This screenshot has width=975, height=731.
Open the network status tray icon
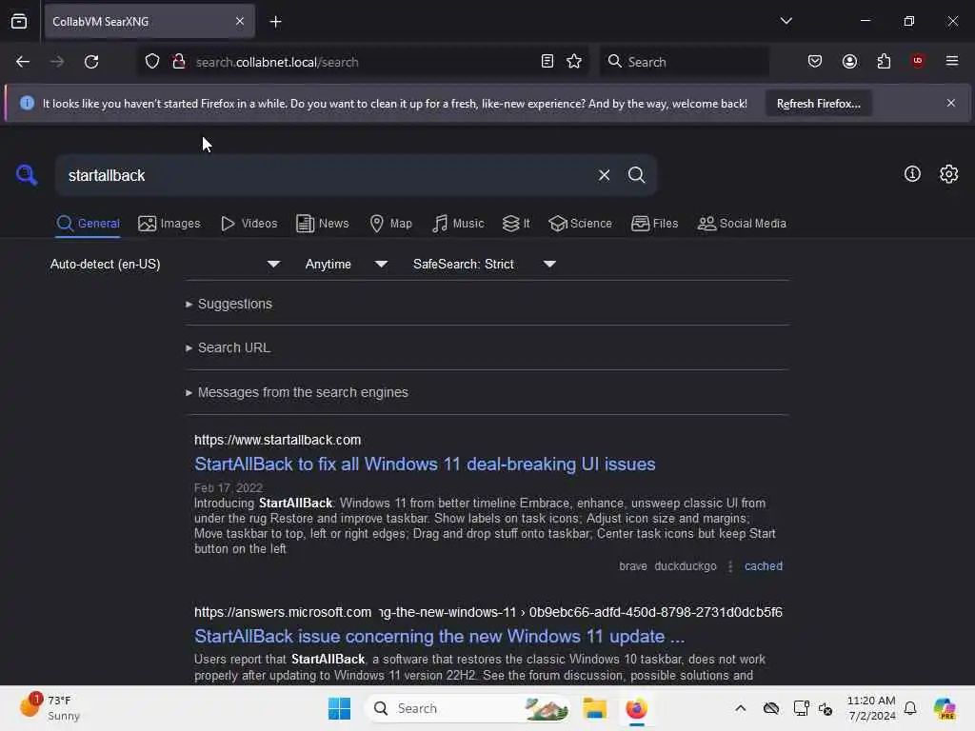pyautogui.click(x=801, y=708)
